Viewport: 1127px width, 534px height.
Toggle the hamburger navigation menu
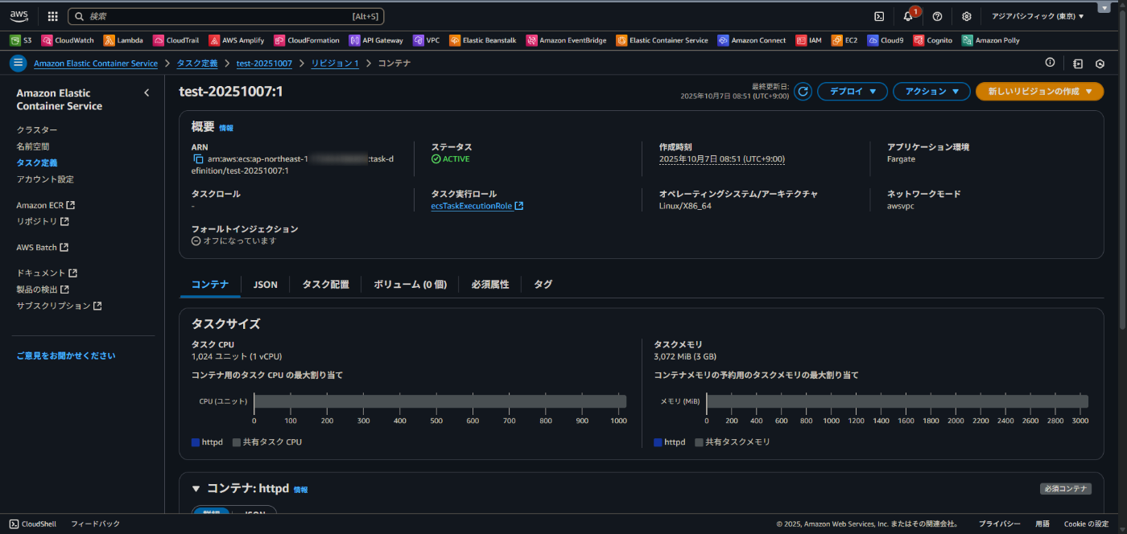18,63
